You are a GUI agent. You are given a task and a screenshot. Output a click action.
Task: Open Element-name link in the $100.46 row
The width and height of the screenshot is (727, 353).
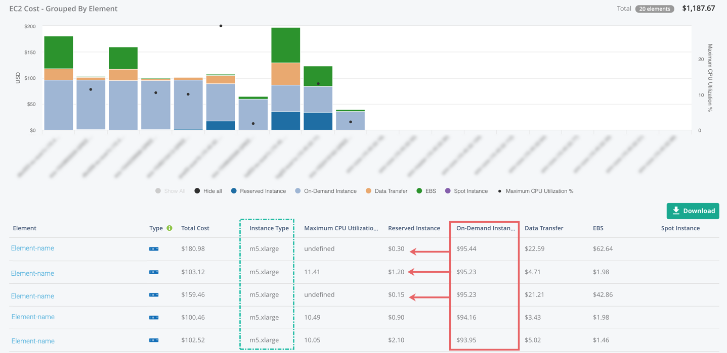click(33, 317)
